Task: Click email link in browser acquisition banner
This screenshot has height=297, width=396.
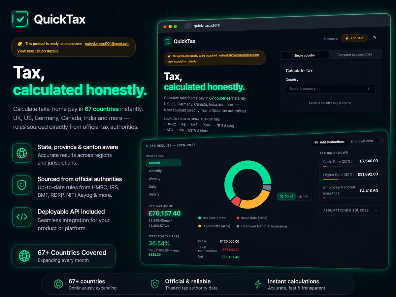Action: 239,55
